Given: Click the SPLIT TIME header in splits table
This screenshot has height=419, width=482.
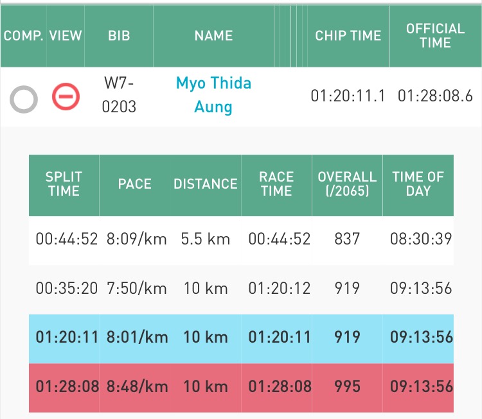Looking at the screenshot, I should pyautogui.click(x=64, y=185).
